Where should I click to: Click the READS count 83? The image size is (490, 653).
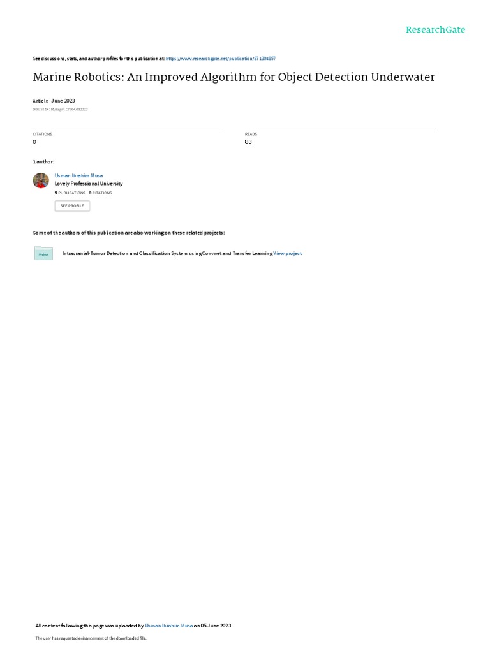pos(248,142)
